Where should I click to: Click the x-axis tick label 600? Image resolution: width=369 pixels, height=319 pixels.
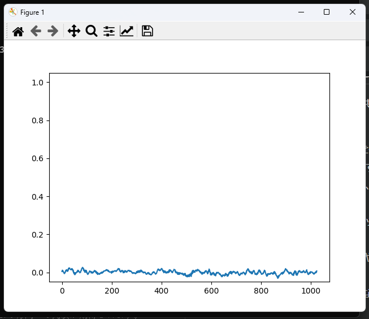tap(211, 291)
